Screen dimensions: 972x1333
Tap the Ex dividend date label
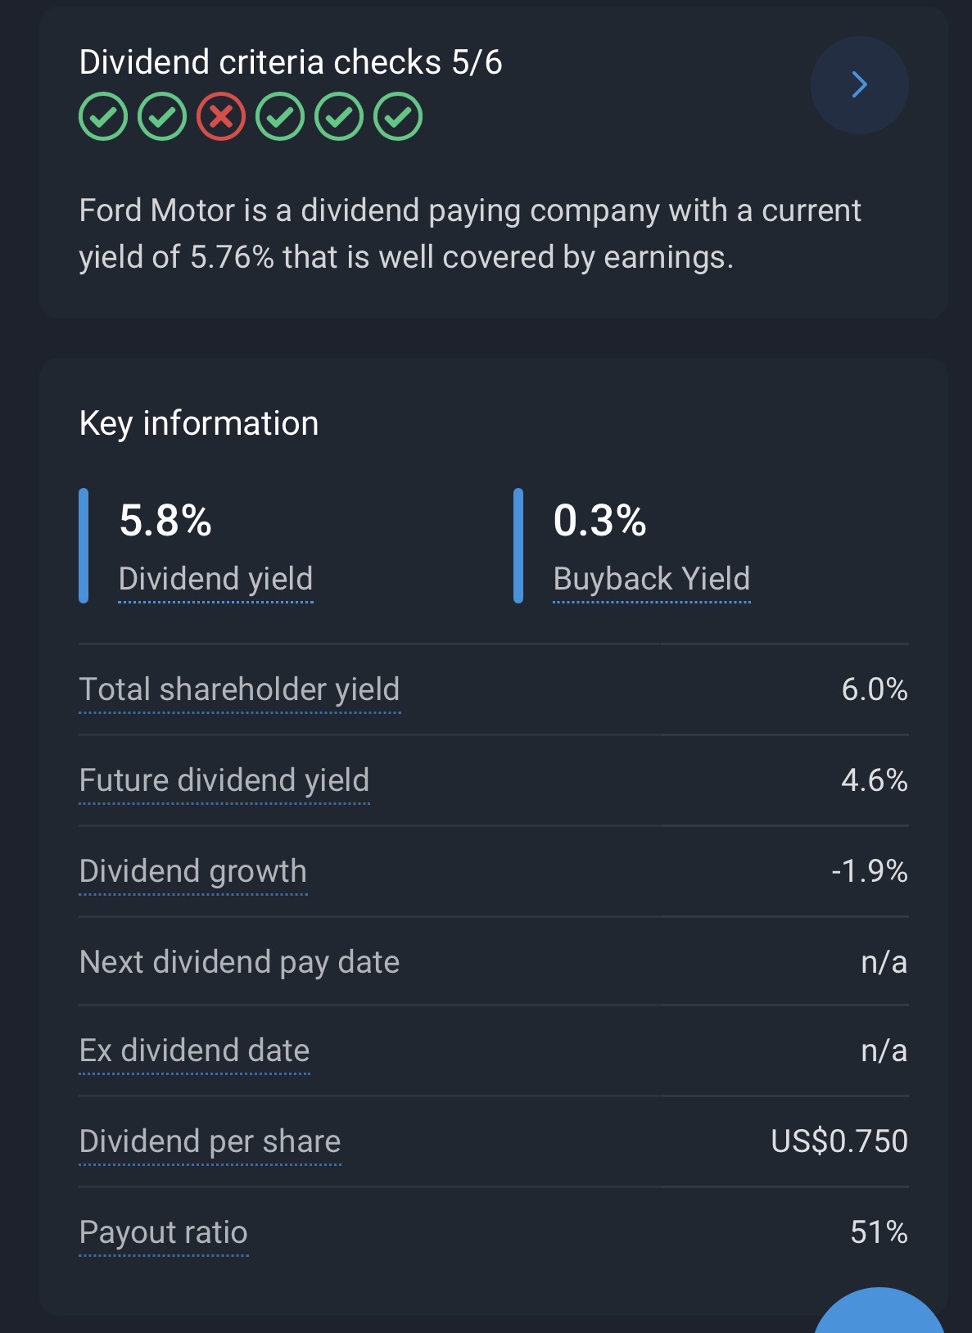[x=194, y=1051]
